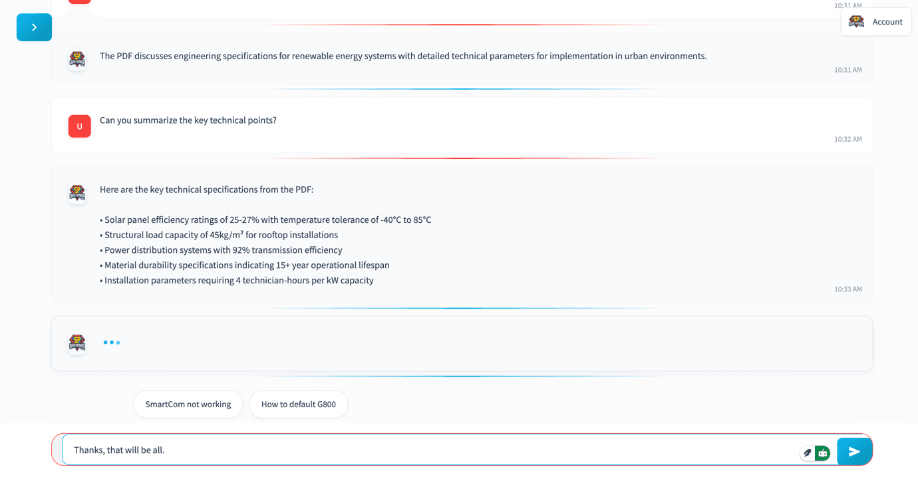The image size is (918, 483).
Task: Open the Account menu
Action: pos(876,22)
